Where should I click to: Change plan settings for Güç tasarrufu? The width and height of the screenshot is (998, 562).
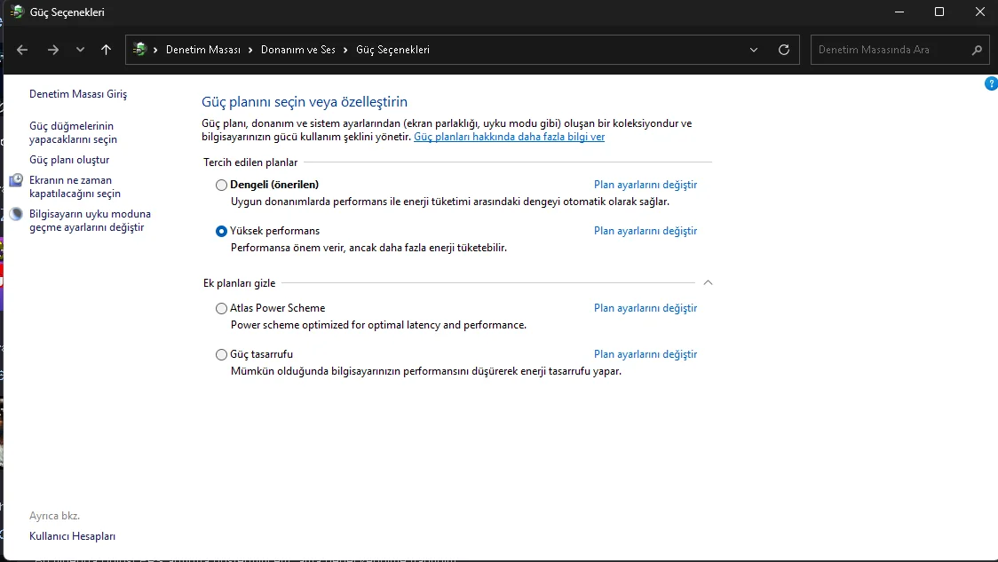click(x=646, y=354)
